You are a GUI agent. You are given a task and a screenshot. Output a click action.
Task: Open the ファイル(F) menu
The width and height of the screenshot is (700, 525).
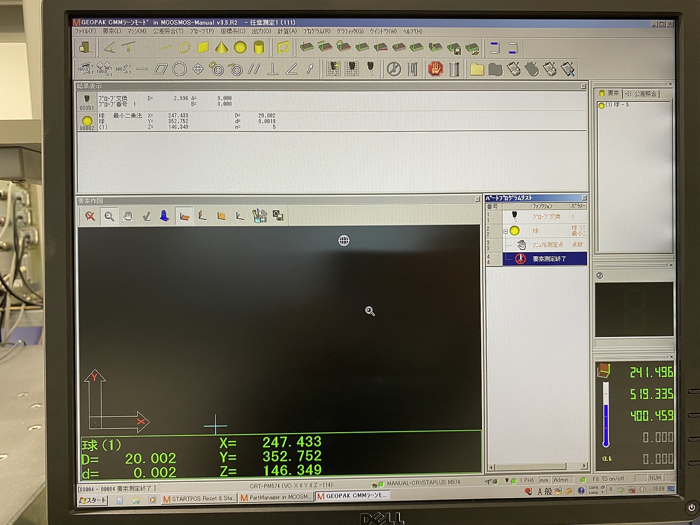[x=85, y=31]
